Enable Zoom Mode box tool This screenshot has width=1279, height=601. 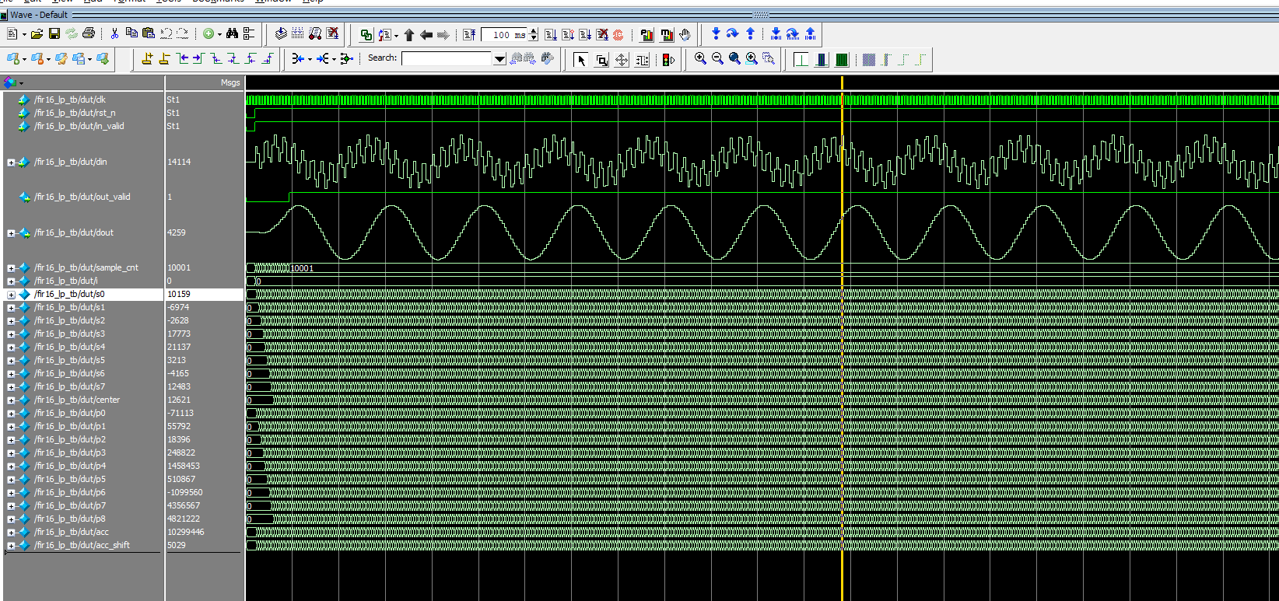click(x=601, y=60)
